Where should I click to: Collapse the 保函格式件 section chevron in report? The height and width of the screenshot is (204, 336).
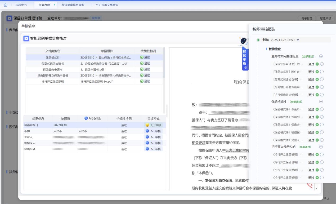point(321,101)
